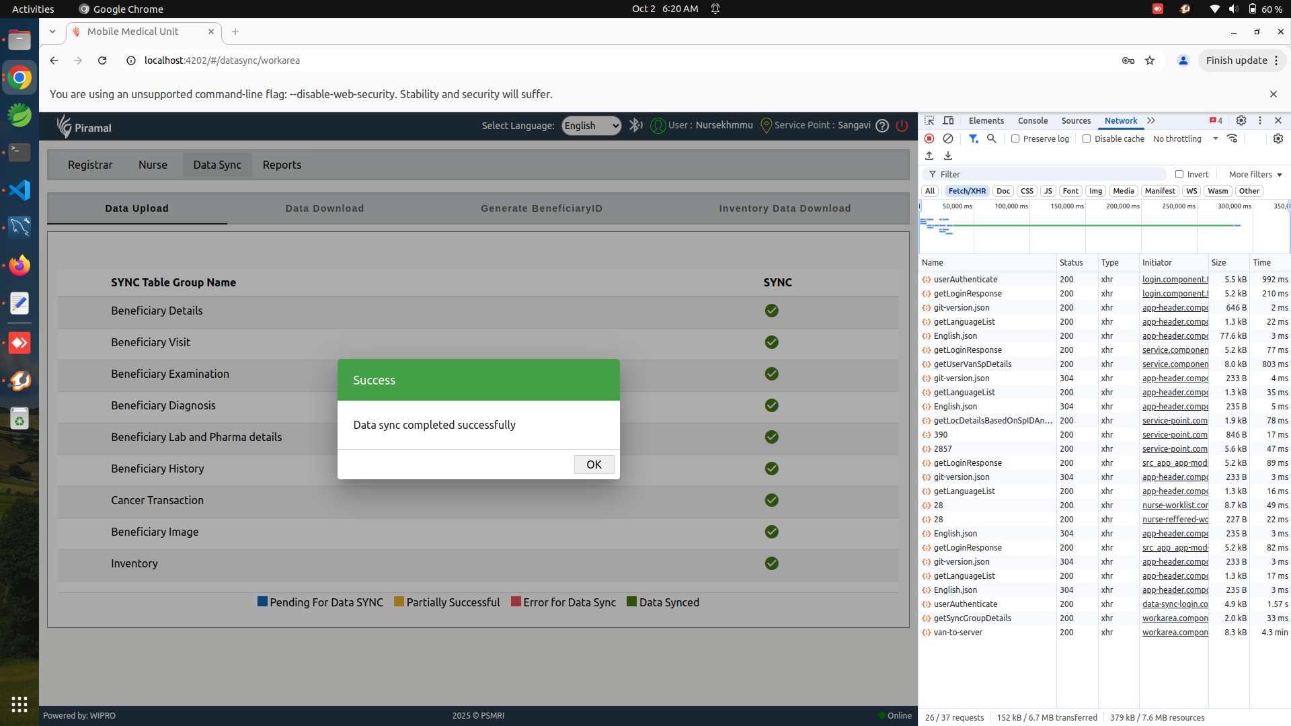Screen dimensions: 1291x726
Task: Open the workarea.component link for van-to-server
Action: (1175, 633)
